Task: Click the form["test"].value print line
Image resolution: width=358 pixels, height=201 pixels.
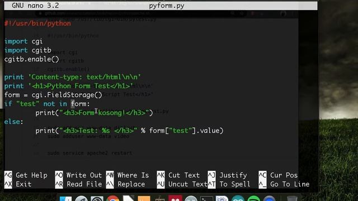Action: pos(129,131)
